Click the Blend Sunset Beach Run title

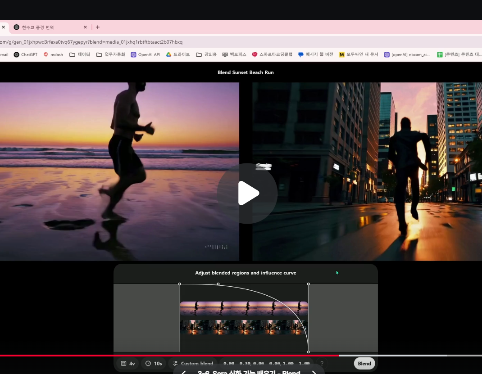[x=246, y=72]
